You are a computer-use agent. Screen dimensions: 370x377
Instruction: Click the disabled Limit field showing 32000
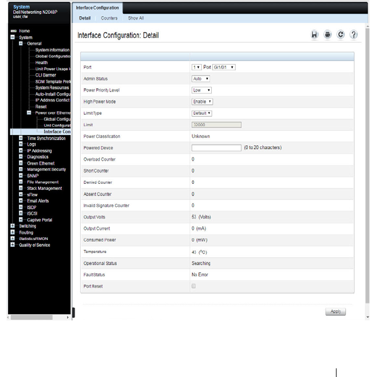click(x=216, y=125)
